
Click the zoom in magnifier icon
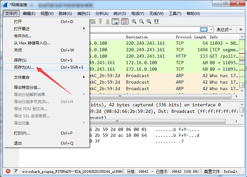pos(134,21)
